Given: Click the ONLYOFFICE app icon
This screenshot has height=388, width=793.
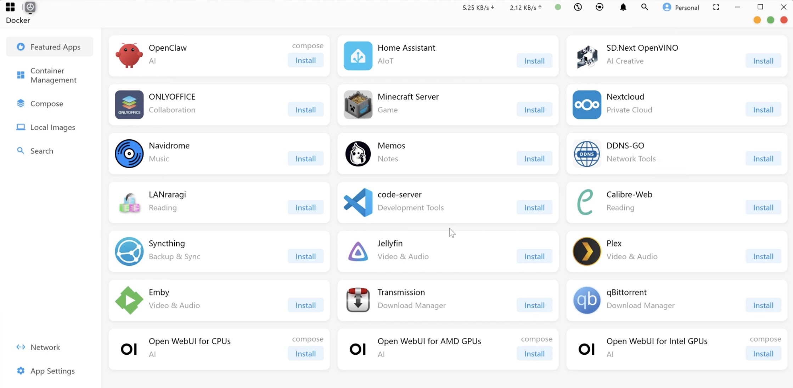Looking at the screenshot, I should tap(129, 105).
